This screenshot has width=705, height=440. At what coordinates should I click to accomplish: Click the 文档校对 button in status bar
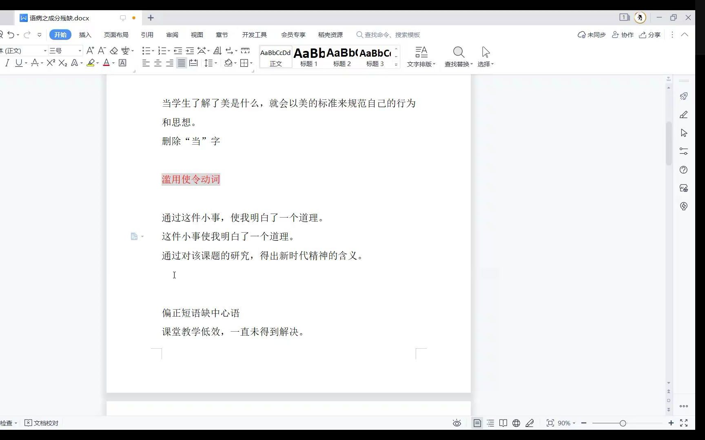coord(42,423)
